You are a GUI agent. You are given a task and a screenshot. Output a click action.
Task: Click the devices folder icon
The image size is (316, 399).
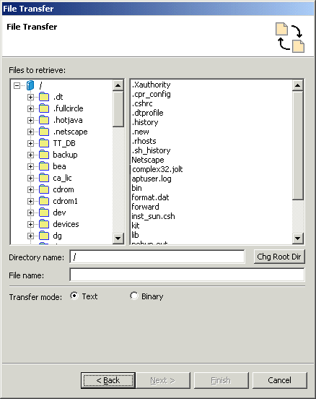pos(44,224)
